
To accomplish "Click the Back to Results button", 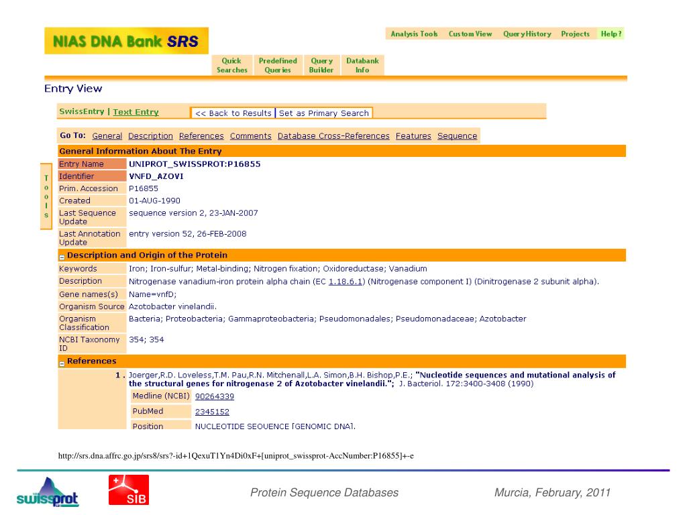I will (233, 113).
